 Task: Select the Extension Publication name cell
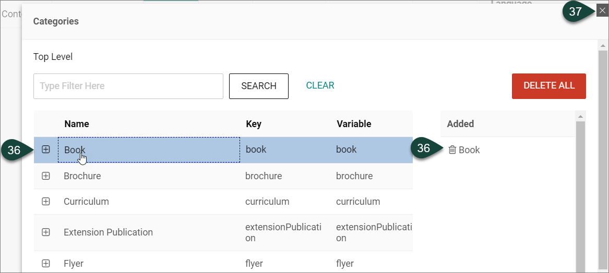click(x=108, y=232)
